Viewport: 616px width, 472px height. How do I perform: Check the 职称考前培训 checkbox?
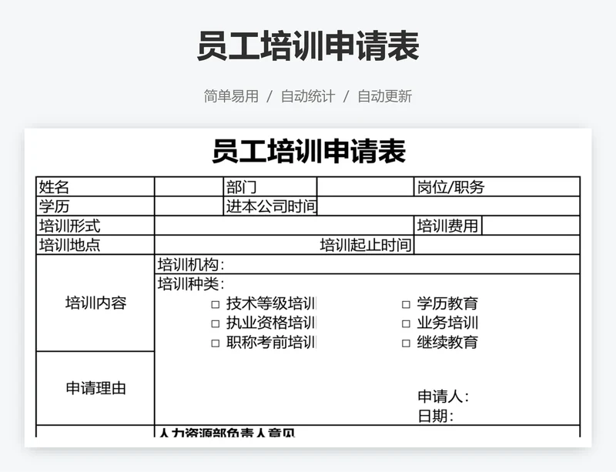(216, 343)
